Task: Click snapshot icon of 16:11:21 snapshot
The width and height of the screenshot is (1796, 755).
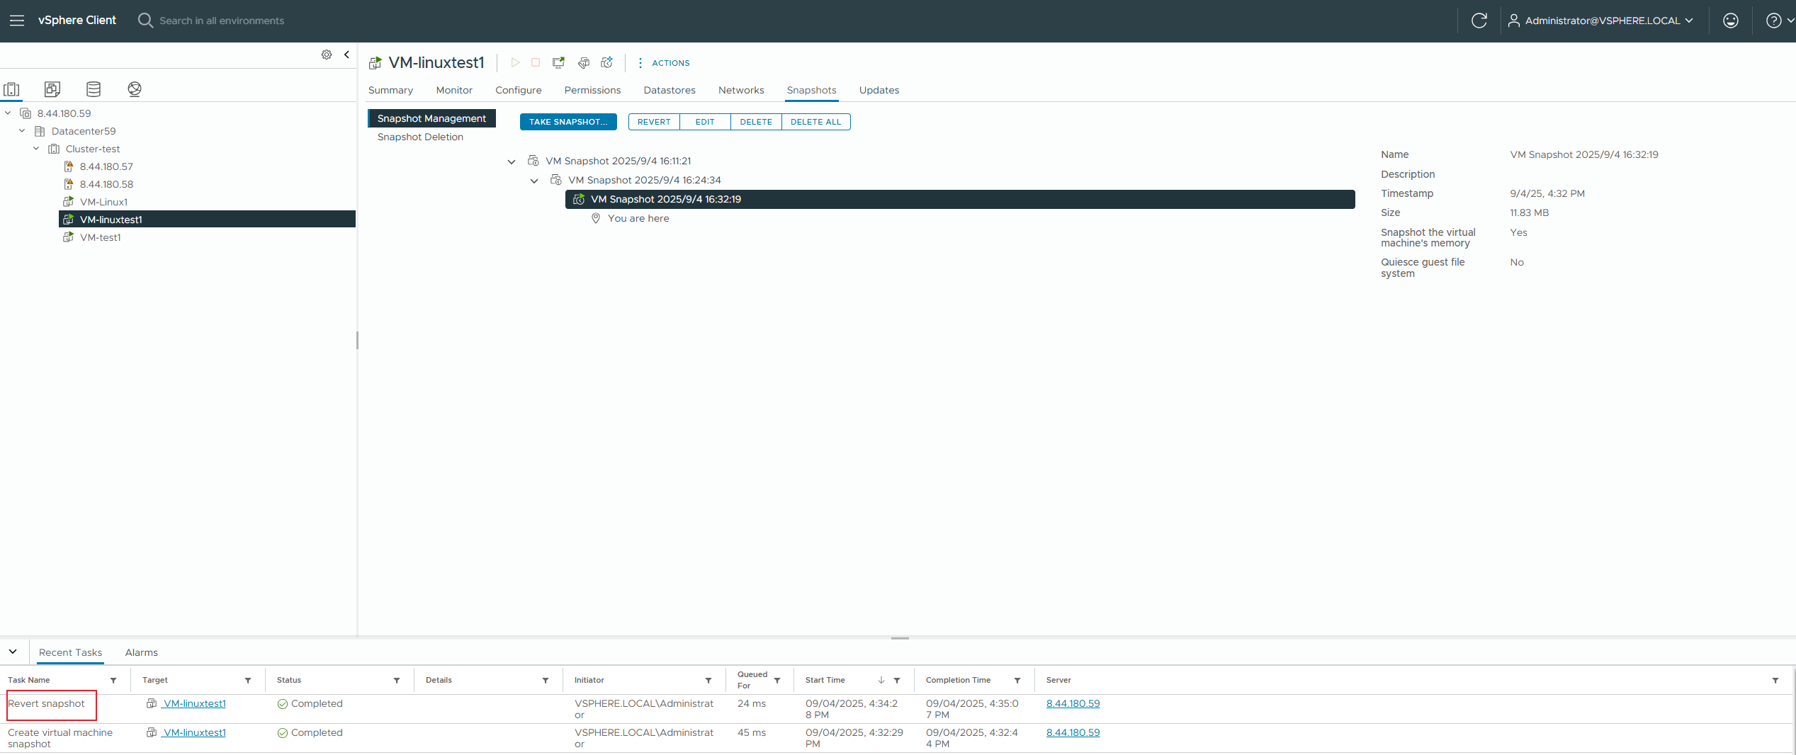Action: click(x=533, y=161)
